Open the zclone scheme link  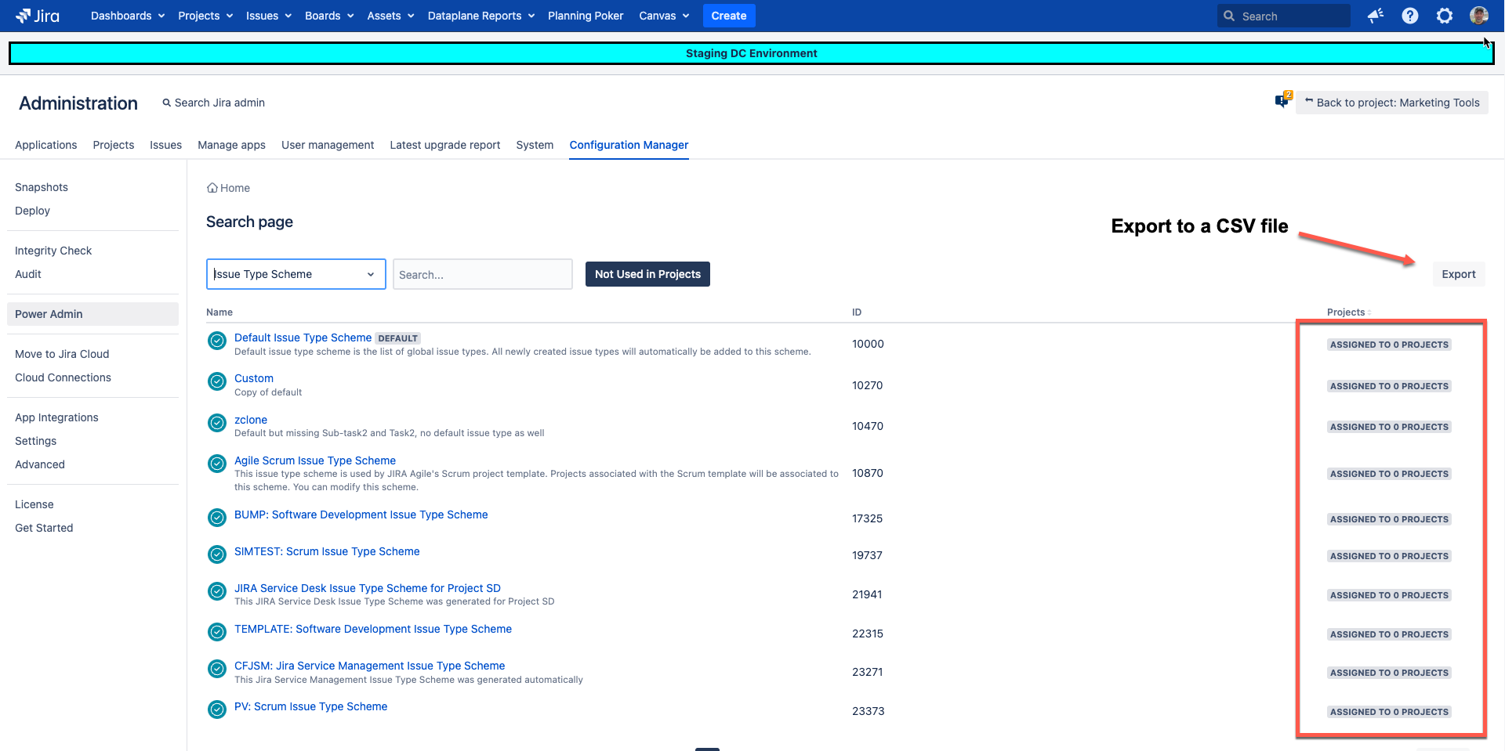pos(250,420)
